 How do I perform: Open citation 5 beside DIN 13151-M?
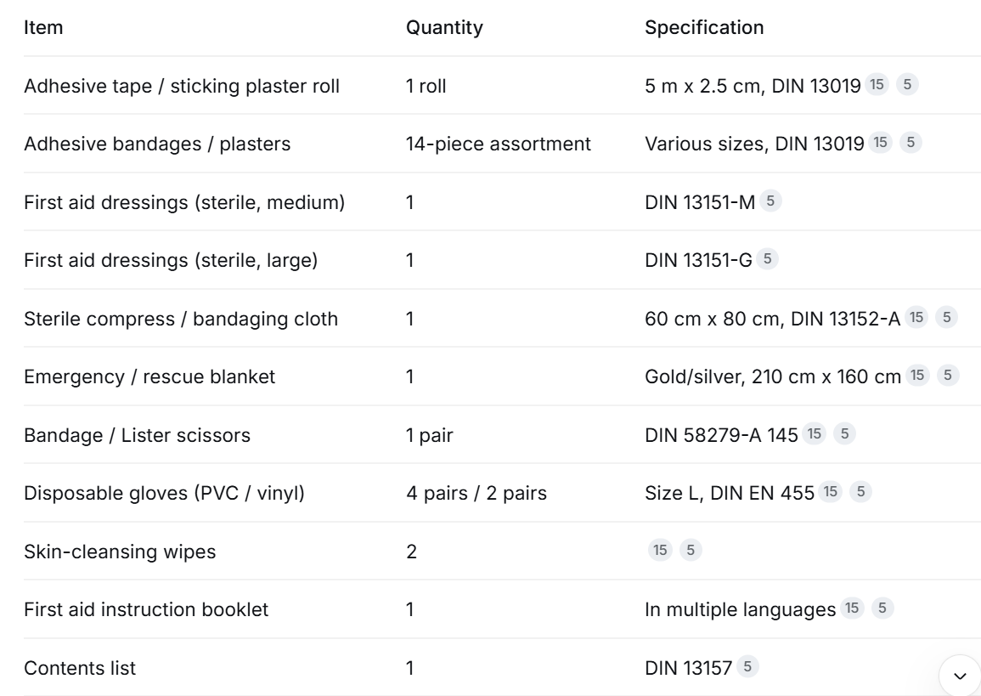click(x=770, y=201)
